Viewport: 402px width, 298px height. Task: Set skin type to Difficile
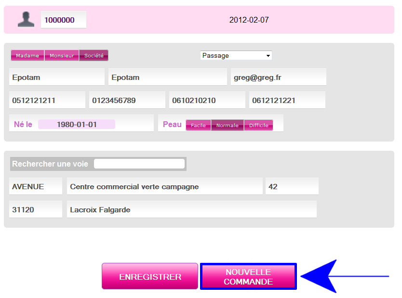pos(258,125)
